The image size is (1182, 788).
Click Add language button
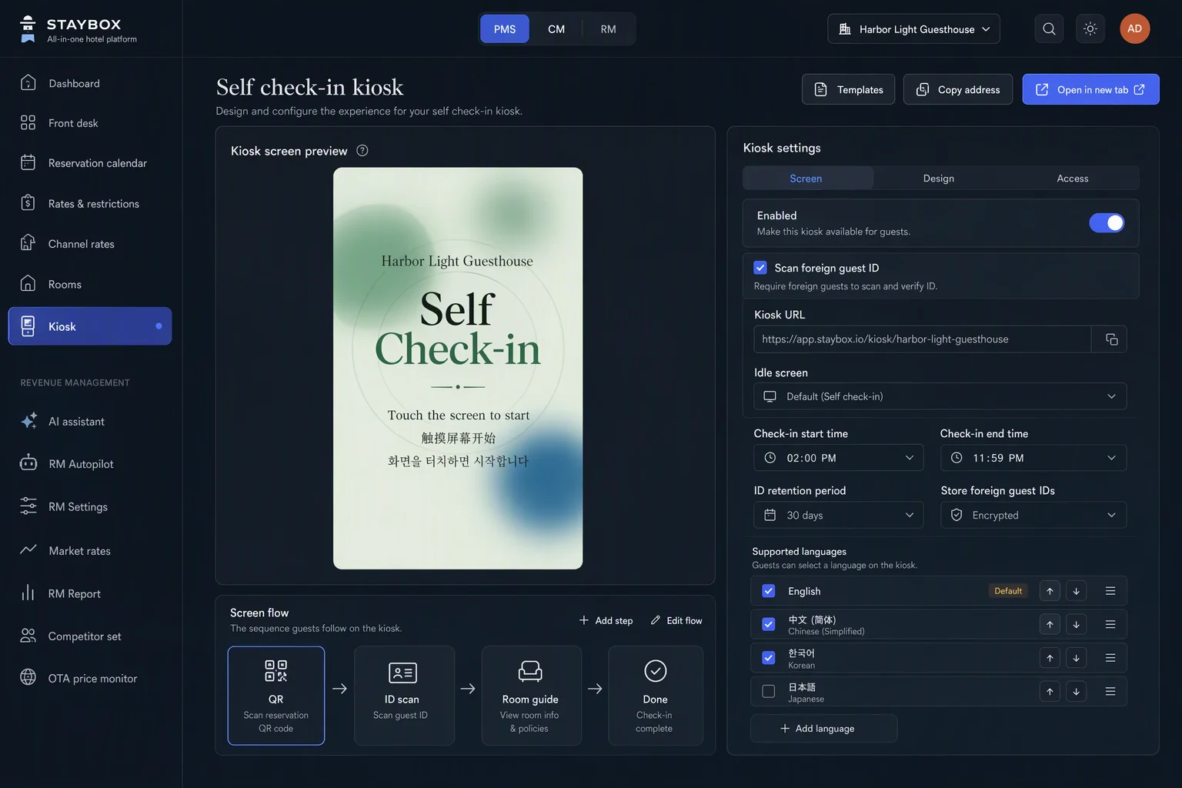coord(823,728)
